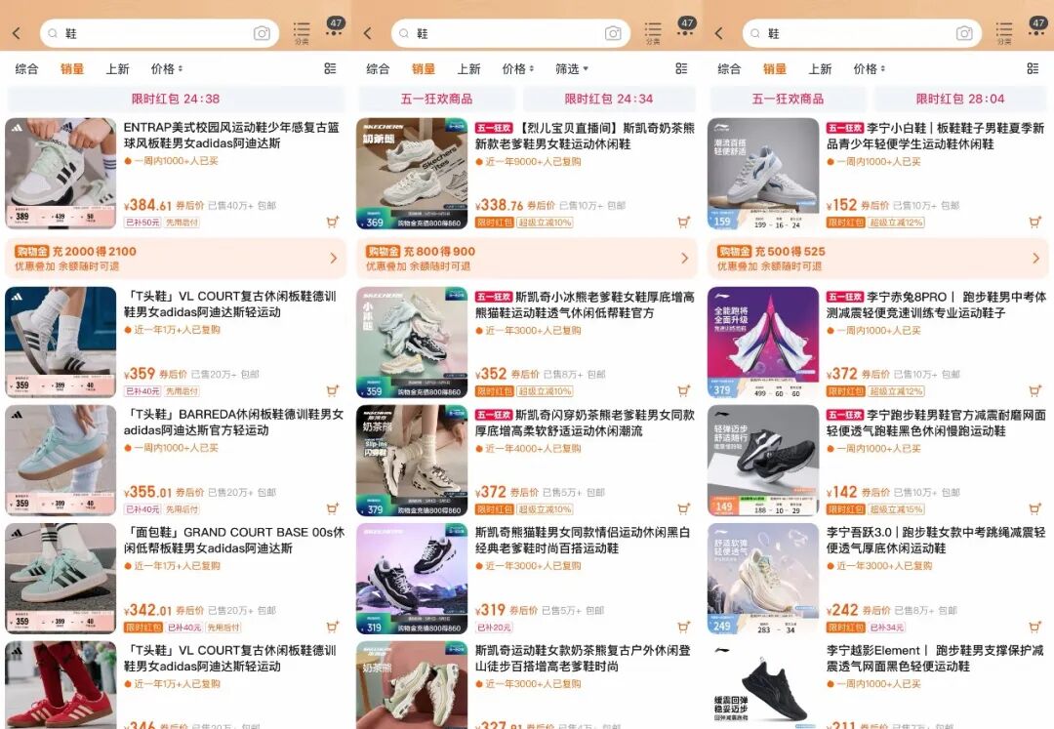1054x729 pixels.
Task: Open messages bubble with 47 badge, middle panel
Action: [x=686, y=25]
